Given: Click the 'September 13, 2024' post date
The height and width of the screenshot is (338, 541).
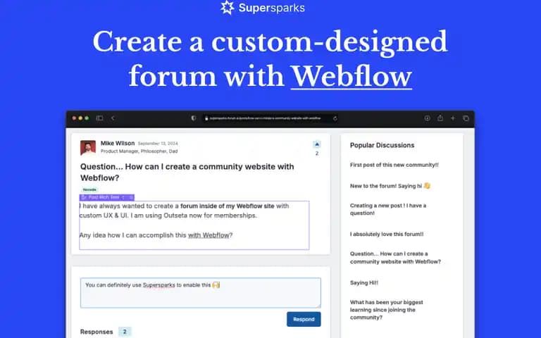Looking at the screenshot, I should click(x=158, y=144).
